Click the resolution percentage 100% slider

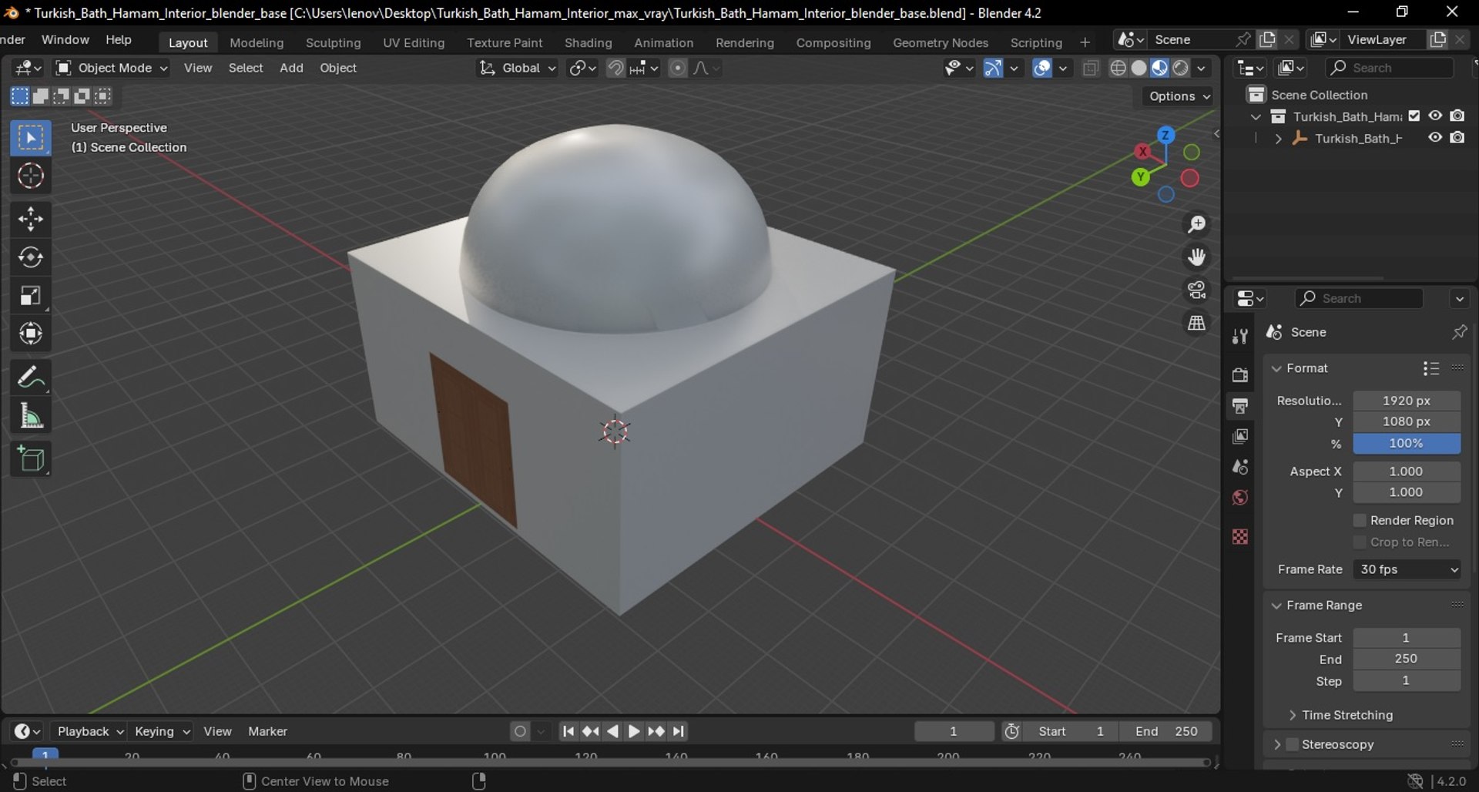pyautogui.click(x=1407, y=443)
